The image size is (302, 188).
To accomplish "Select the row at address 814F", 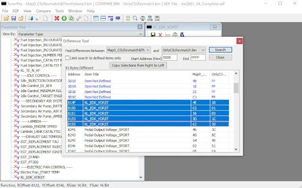I will tap(148, 103).
